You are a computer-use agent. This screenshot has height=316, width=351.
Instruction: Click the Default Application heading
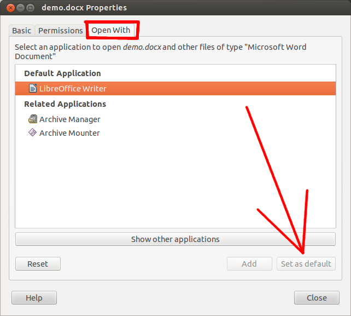(62, 73)
